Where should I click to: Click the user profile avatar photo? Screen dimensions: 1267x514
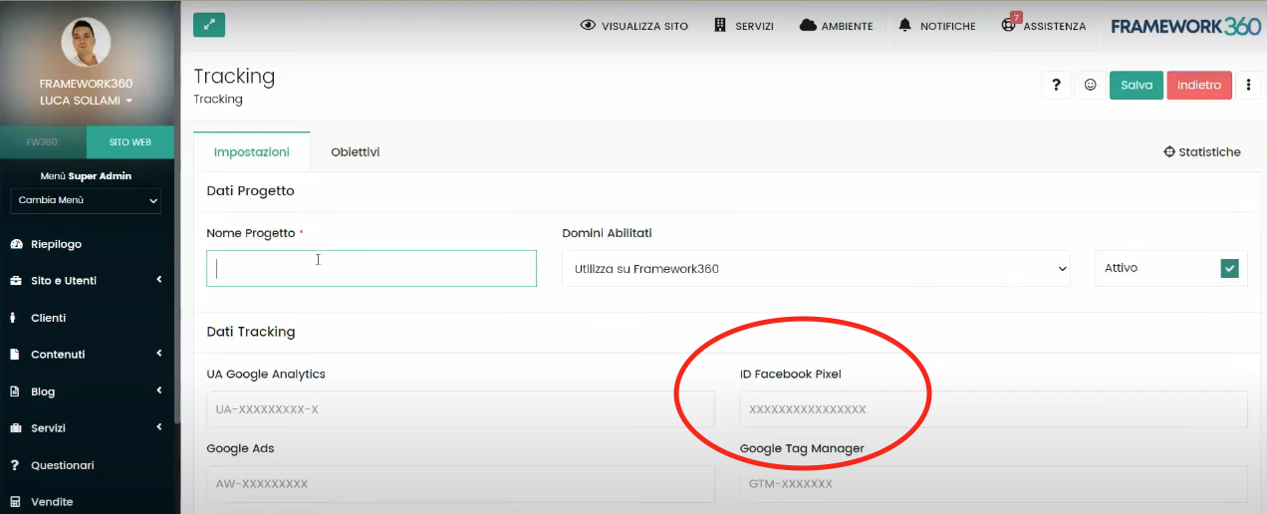(x=86, y=43)
